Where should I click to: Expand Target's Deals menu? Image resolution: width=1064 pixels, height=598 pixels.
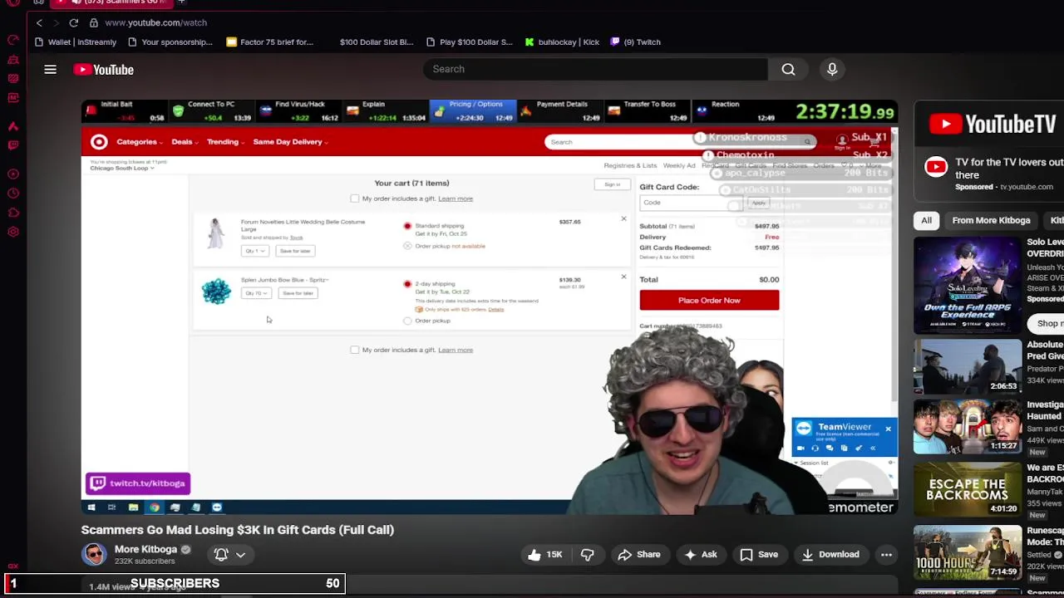[184, 142]
